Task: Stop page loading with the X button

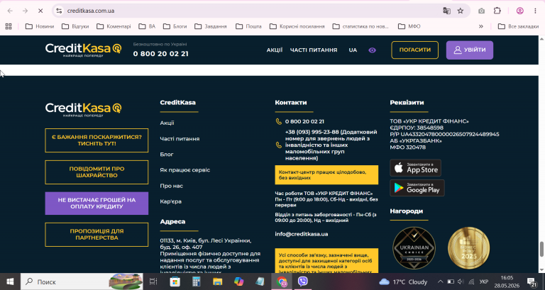Action: (40, 11)
